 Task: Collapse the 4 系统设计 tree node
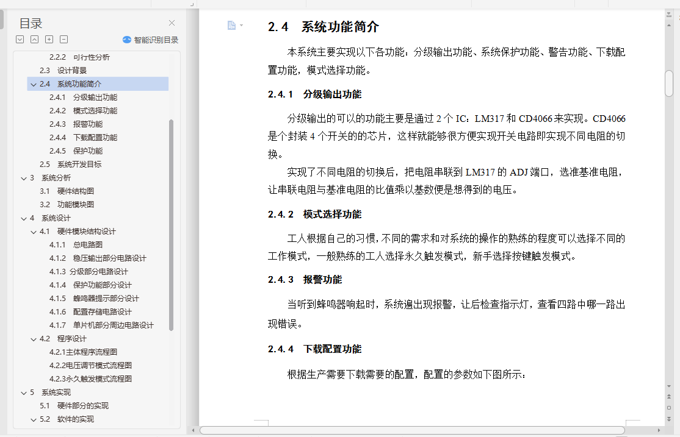point(24,219)
